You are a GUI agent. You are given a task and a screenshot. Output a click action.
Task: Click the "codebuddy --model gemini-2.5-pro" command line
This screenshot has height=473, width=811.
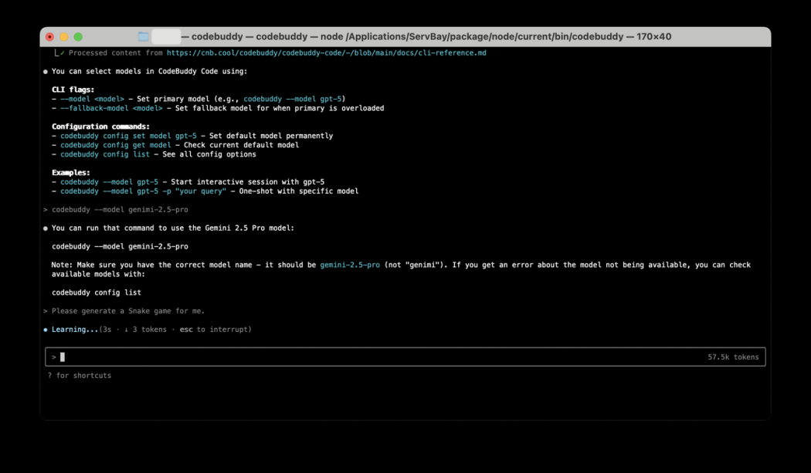point(120,246)
